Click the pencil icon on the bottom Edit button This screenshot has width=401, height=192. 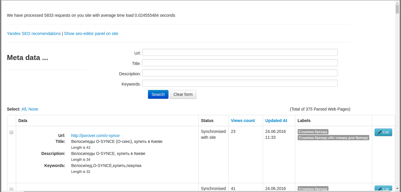coord(380,190)
